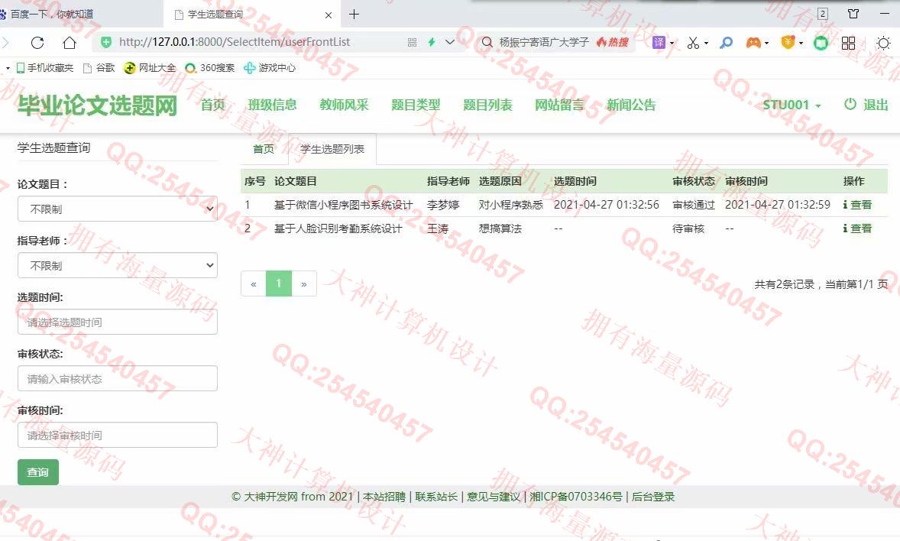
Task: Reload the page with the refresh icon
Action: (37, 43)
